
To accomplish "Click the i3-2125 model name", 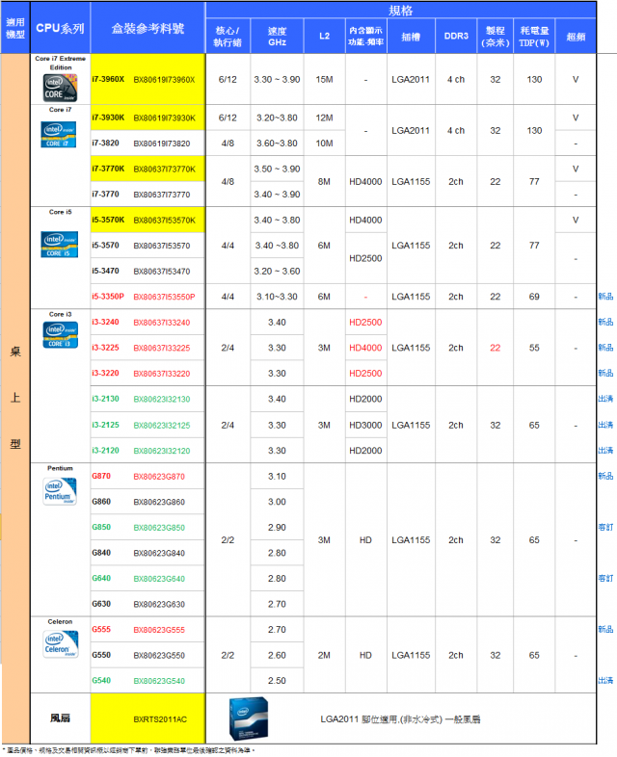I will [x=105, y=425].
